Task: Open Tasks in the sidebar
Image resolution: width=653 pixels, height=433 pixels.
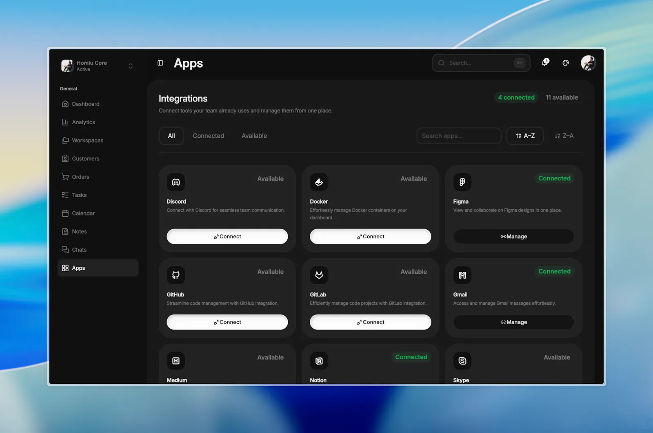Action: pos(98,195)
